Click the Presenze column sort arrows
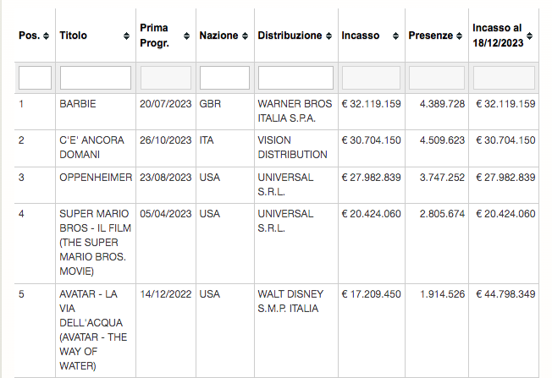 pos(460,36)
